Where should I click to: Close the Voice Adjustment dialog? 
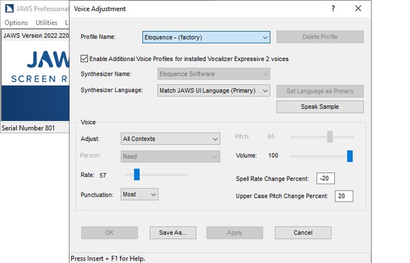358,9
